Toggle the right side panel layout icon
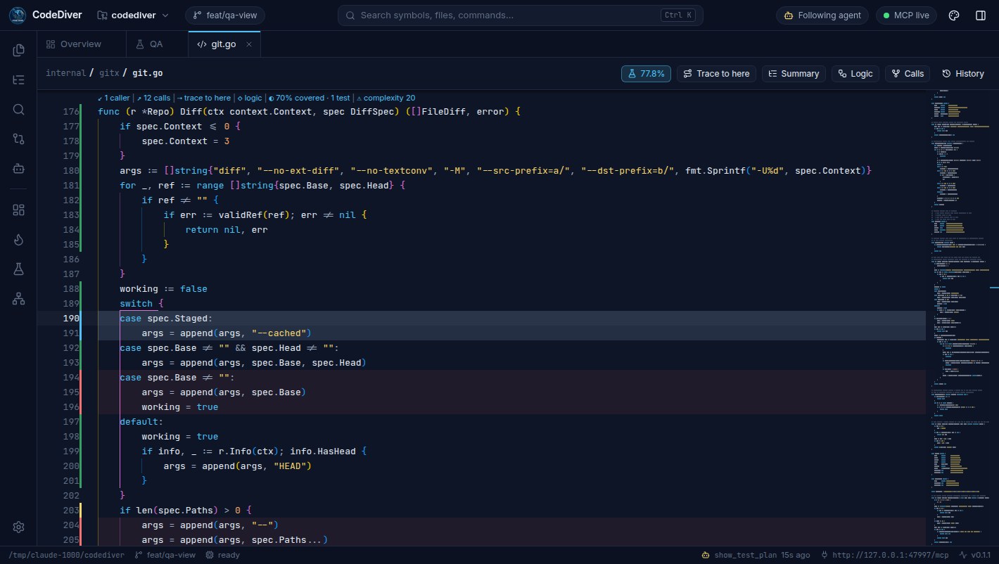Viewport: 999px width, 564px height. pyautogui.click(x=981, y=15)
